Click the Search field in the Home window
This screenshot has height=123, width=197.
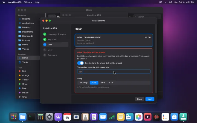coord(147,17)
